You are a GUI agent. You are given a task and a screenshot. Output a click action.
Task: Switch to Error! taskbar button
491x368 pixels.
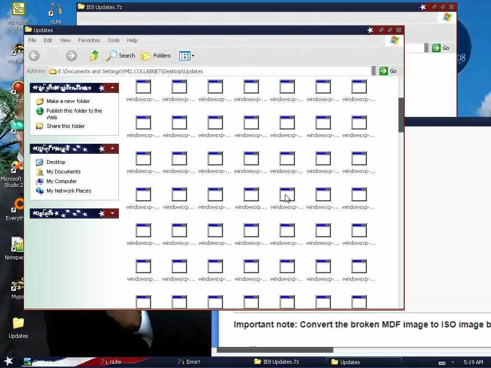pos(189,362)
